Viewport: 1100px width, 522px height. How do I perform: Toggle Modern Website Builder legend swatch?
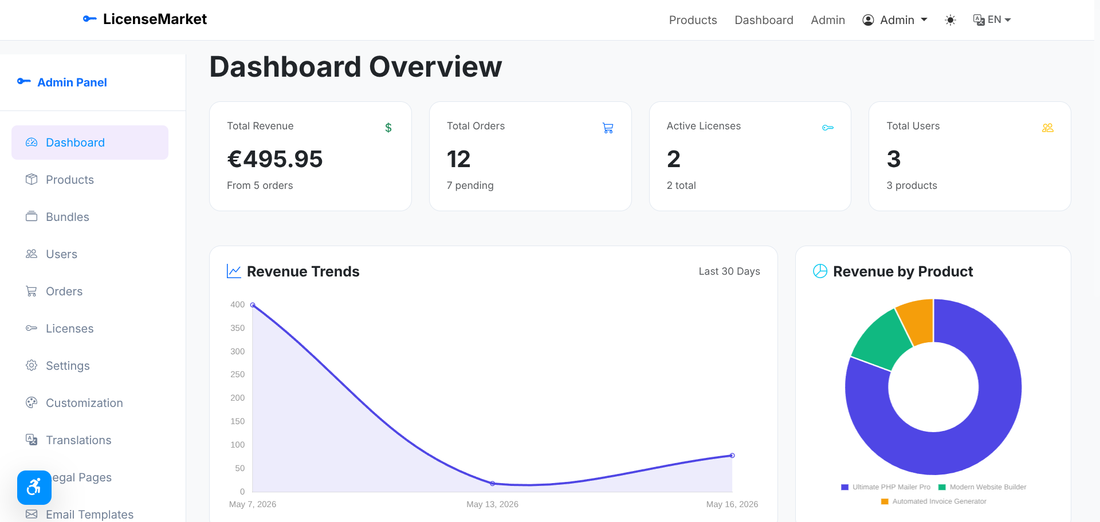tap(942, 487)
